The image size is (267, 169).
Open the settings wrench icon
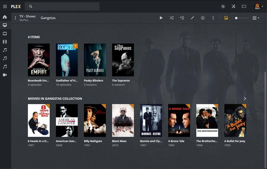(x=233, y=7)
